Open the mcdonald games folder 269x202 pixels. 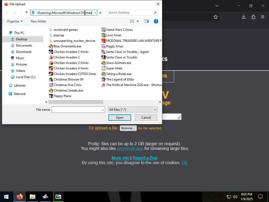64,30
